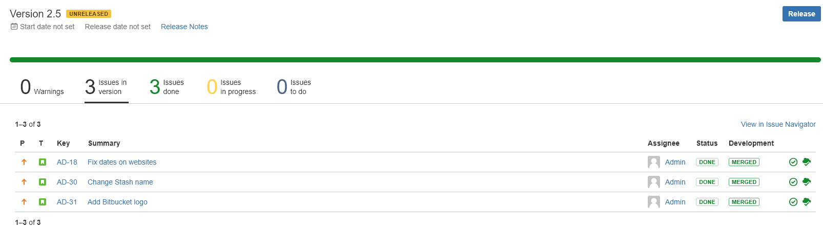Open the Release Notes link
Screen dimensions: 823x252
click(x=184, y=27)
